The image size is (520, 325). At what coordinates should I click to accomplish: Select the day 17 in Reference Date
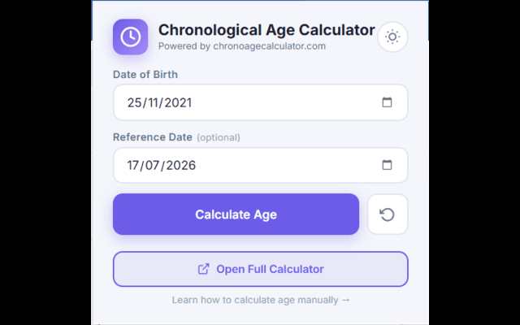pos(133,165)
